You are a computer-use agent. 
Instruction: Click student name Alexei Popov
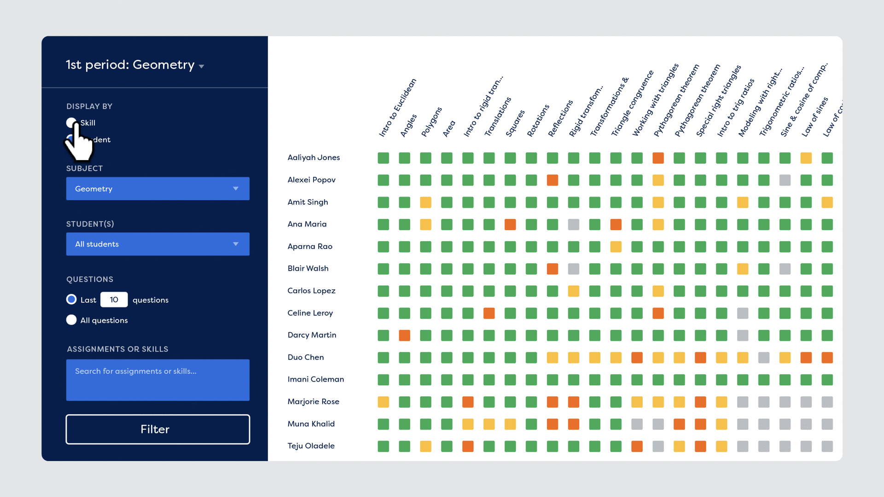311,179
